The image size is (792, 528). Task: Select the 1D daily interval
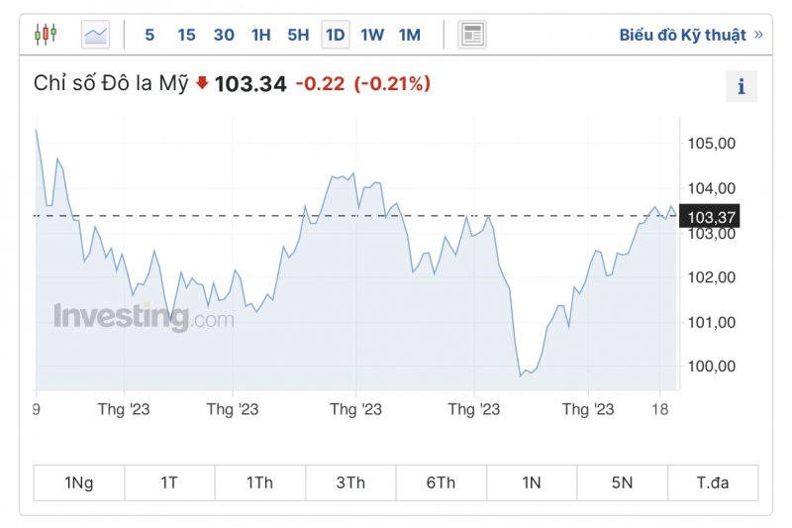click(336, 35)
